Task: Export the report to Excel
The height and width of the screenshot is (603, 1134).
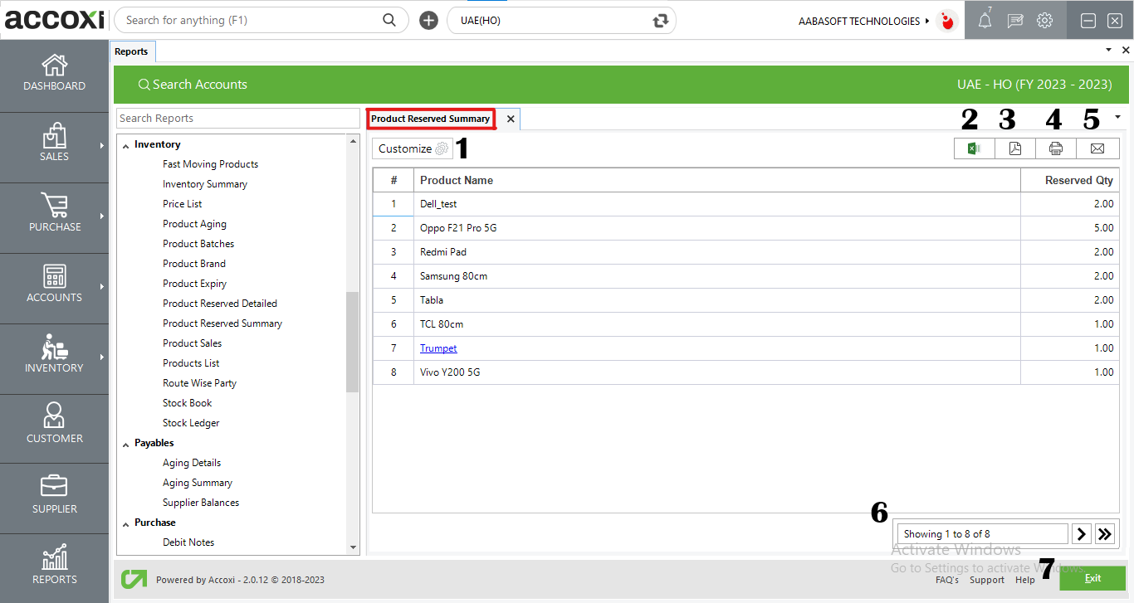Action: [x=973, y=148]
